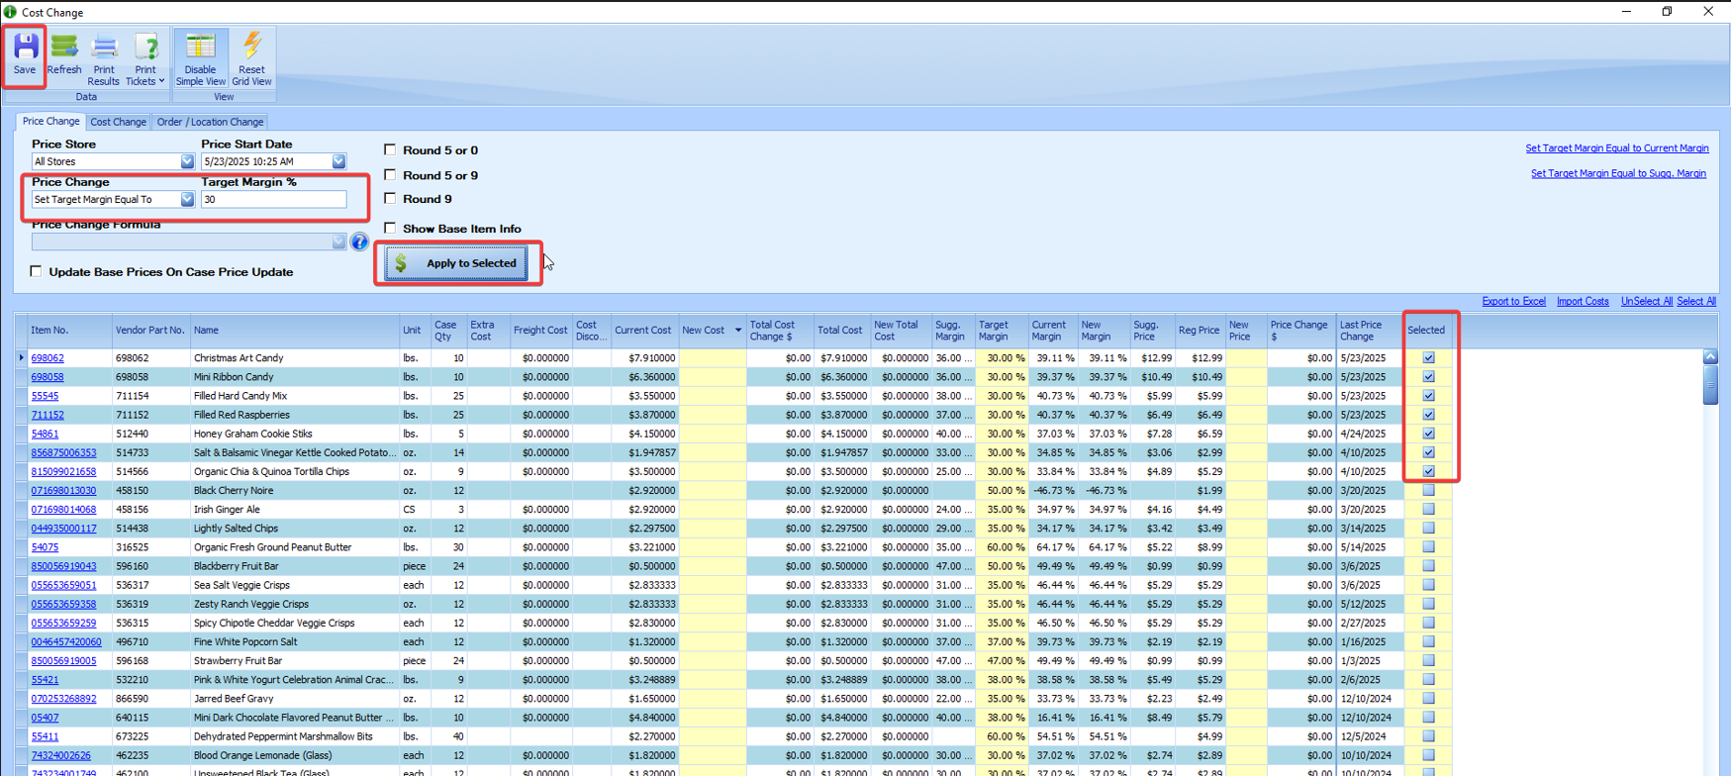Switch to the Cost Change tab
1731x776 pixels.
[x=118, y=122]
